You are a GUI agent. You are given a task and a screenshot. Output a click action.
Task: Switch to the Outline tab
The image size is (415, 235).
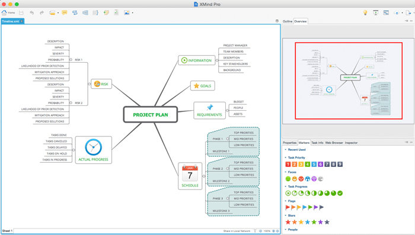(288, 21)
